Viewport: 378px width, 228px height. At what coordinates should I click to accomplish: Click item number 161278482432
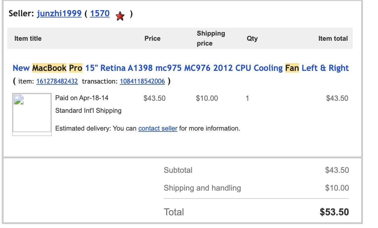pos(57,81)
